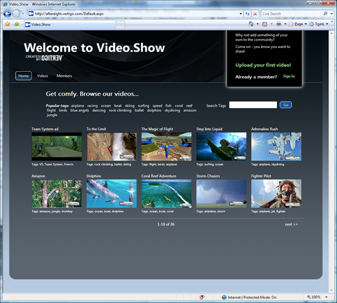Open the Dolphins video thumbnail
This screenshot has width=337, height=303.
(111, 194)
